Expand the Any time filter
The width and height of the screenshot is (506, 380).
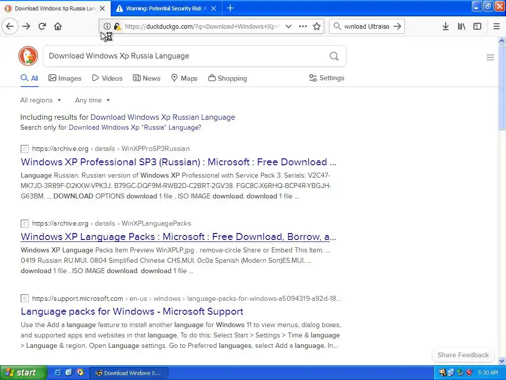pos(92,100)
